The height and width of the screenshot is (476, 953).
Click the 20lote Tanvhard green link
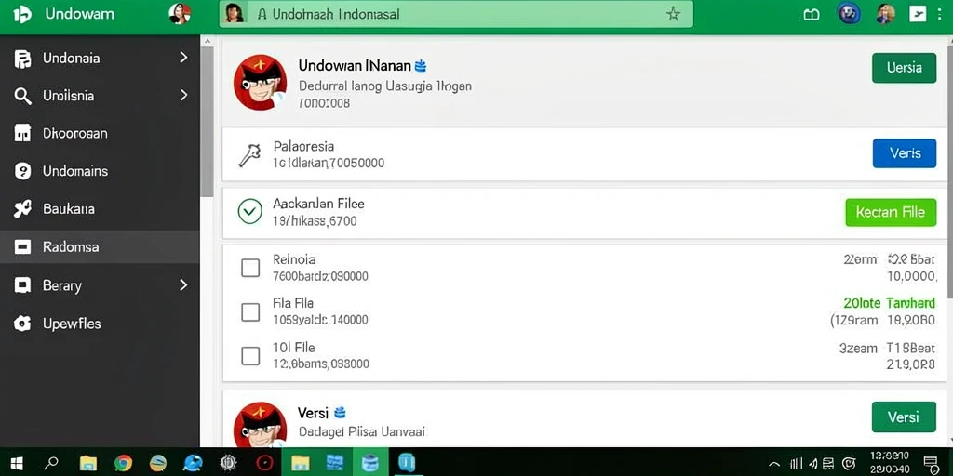(889, 303)
